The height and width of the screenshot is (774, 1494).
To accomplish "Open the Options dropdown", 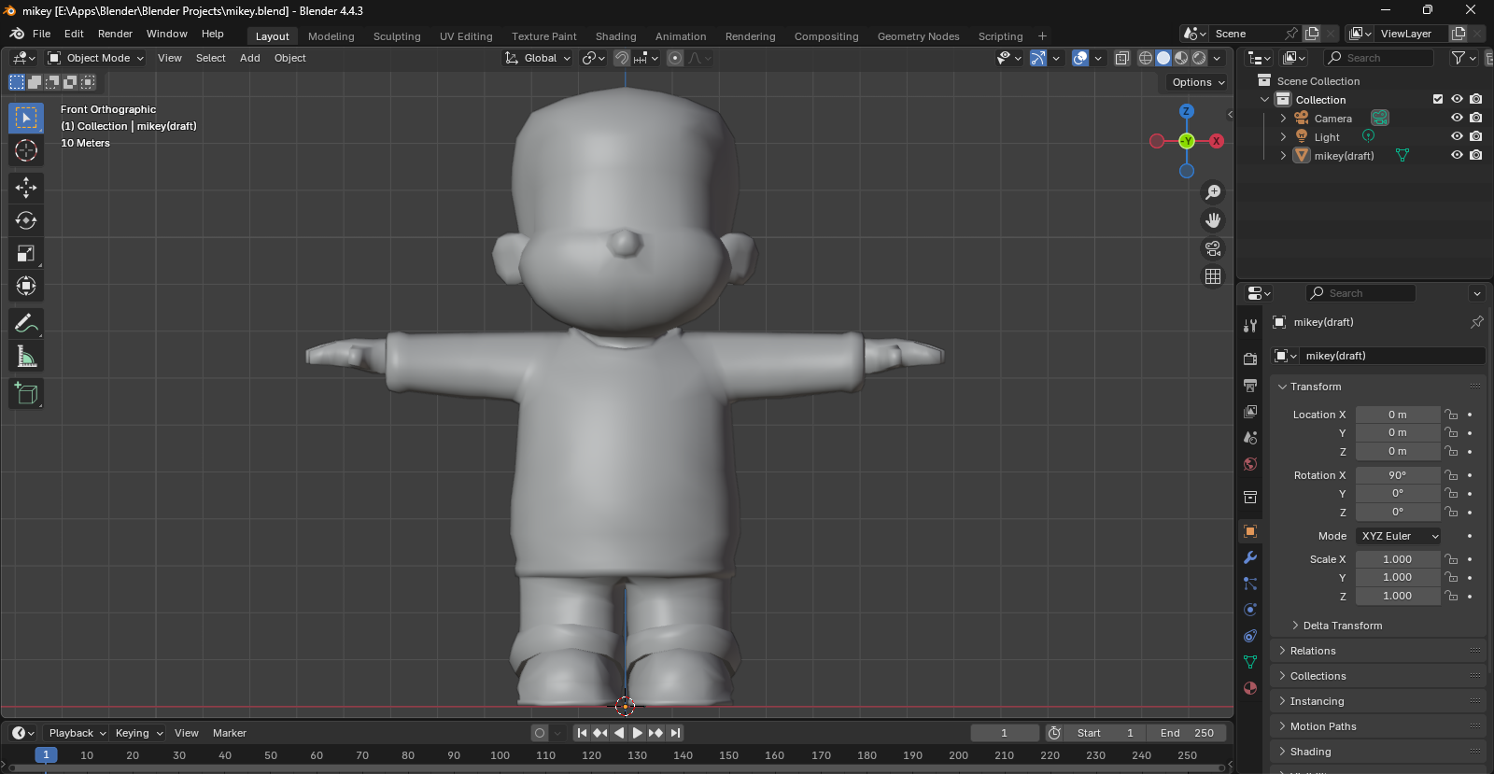I will [x=1198, y=82].
